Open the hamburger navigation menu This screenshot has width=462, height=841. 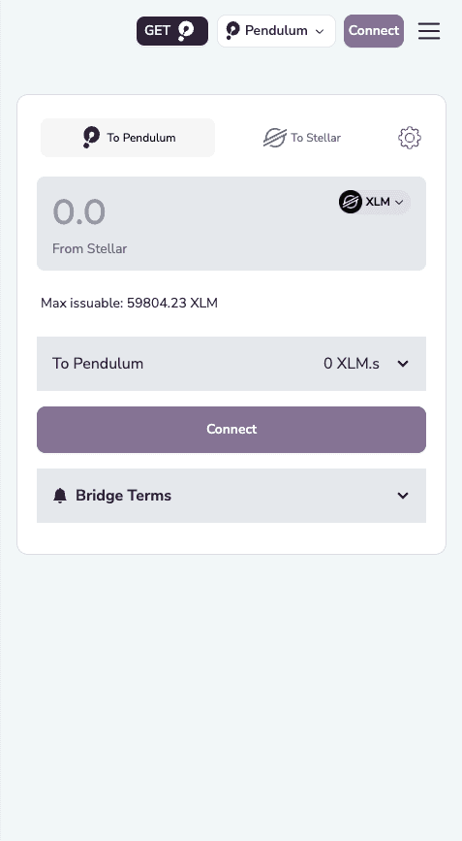[x=429, y=31]
